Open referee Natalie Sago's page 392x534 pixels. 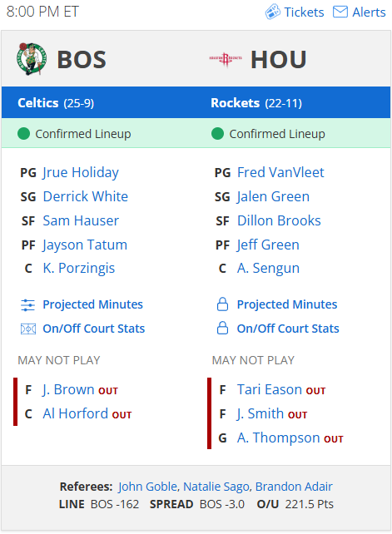click(216, 487)
